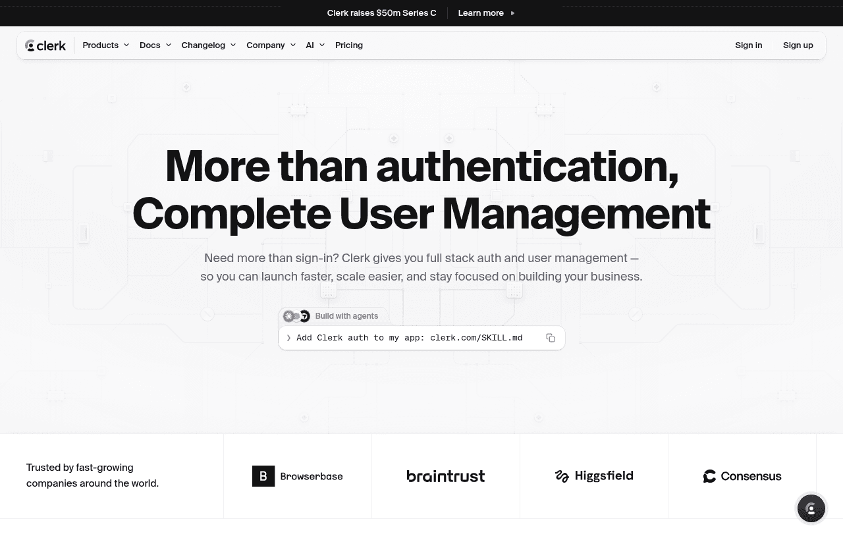Image resolution: width=843 pixels, height=540 pixels.
Task: Go to the Pricing page
Action: pos(349,45)
